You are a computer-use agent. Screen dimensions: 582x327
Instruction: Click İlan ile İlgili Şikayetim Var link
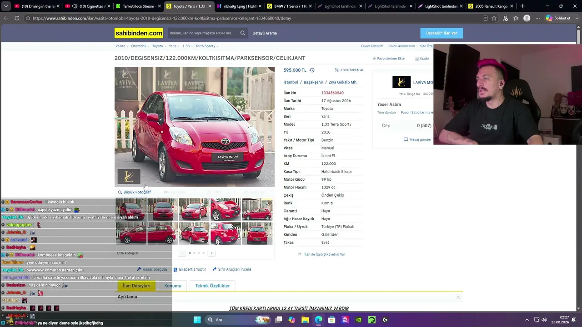(321, 254)
